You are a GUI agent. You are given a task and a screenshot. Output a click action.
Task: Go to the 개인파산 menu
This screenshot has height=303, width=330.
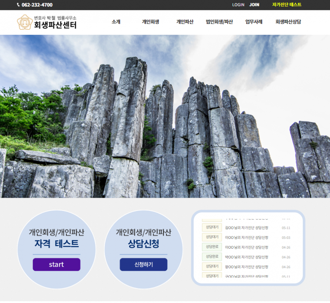(x=185, y=22)
